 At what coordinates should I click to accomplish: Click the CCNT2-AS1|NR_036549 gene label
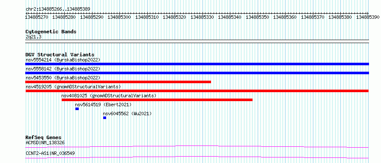[50, 153]
